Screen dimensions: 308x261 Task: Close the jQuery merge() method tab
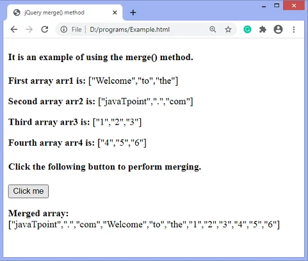pyautogui.click(x=115, y=13)
